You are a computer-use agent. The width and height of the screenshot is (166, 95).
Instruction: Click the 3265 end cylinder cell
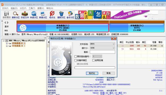(132, 46)
